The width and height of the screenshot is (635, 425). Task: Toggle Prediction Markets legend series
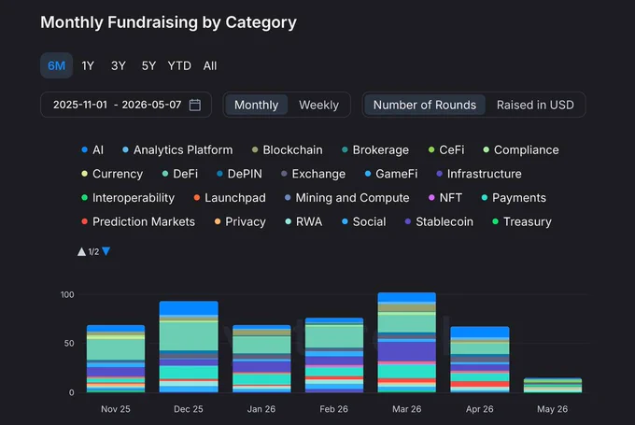[138, 221]
